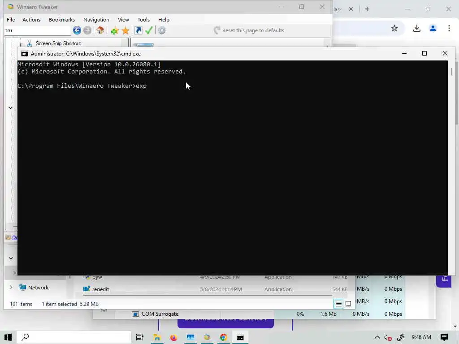Click the command prompt line with 'exp'
This screenshot has height=344, width=459.
click(x=82, y=86)
